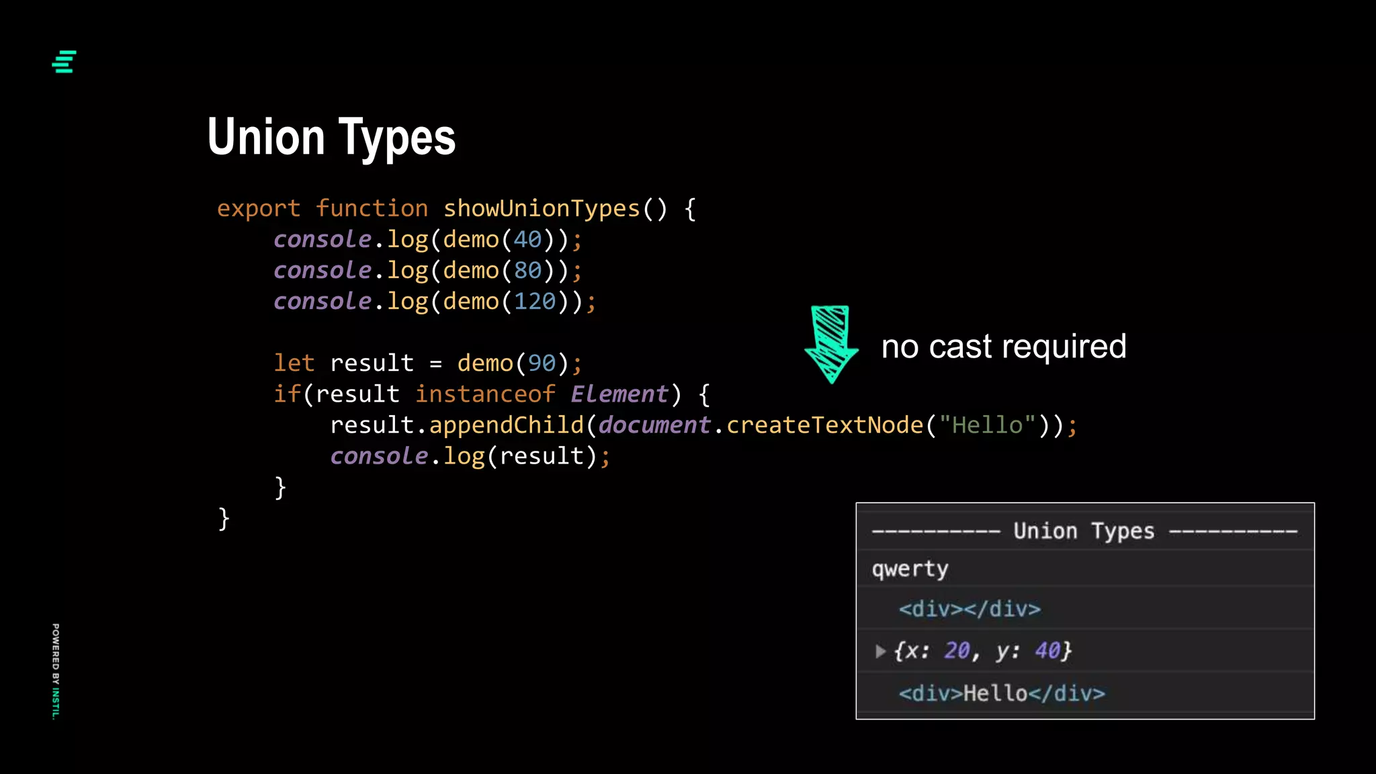Click the demo(40) log statement
This screenshot has height=774, width=1376.
tap(427, 240)
